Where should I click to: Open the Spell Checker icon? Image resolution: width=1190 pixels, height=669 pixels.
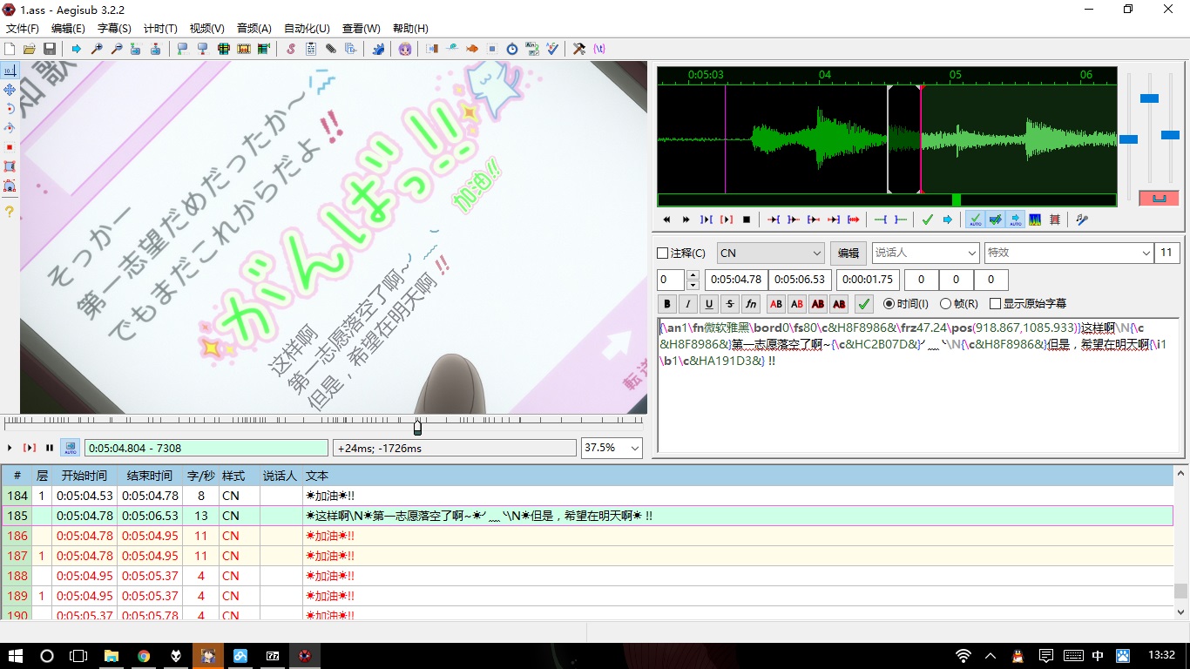coord(551,49)
